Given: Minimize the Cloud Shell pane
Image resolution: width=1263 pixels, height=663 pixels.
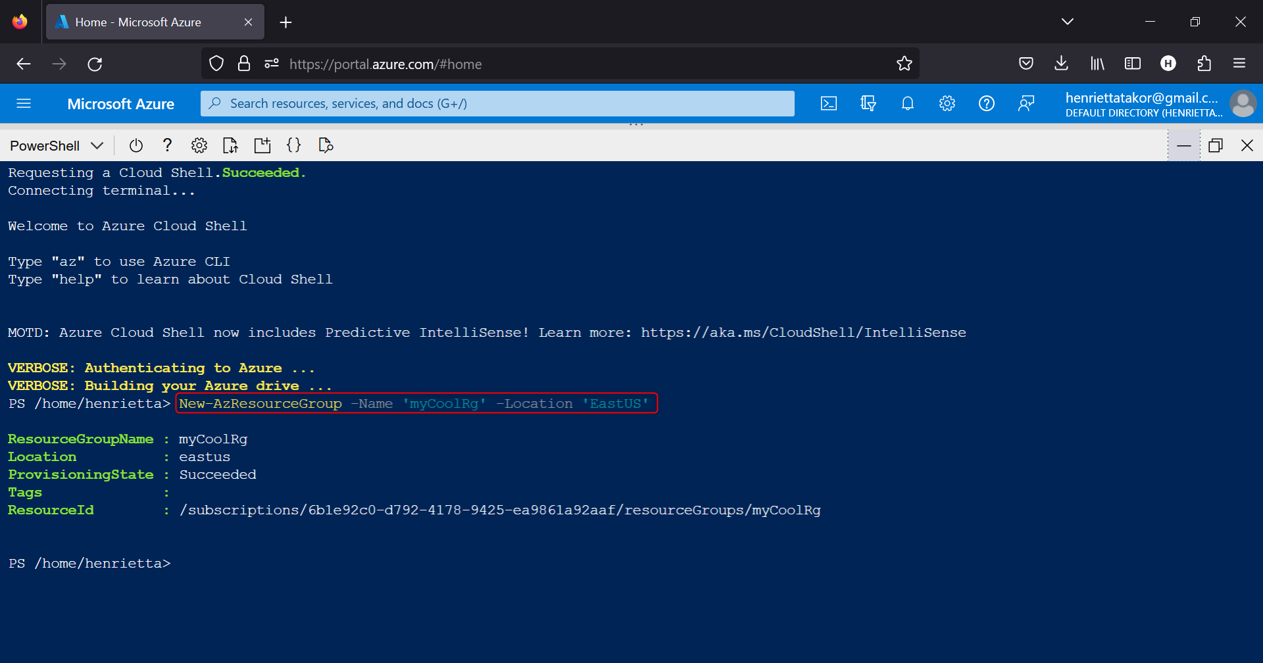Looking at the screenshot, I should pos(1184,145).
